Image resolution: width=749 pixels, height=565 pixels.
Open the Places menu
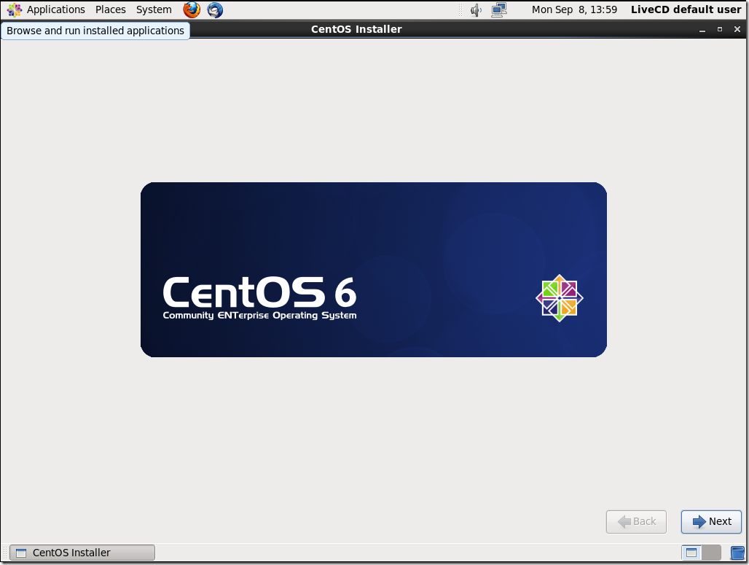pyautogui.click(x=110, y=9)
